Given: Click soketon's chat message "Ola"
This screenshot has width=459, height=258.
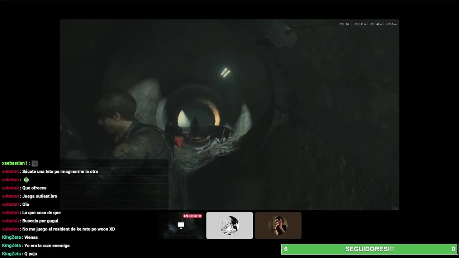Looking at the screenshot, I should coord(25,205).
